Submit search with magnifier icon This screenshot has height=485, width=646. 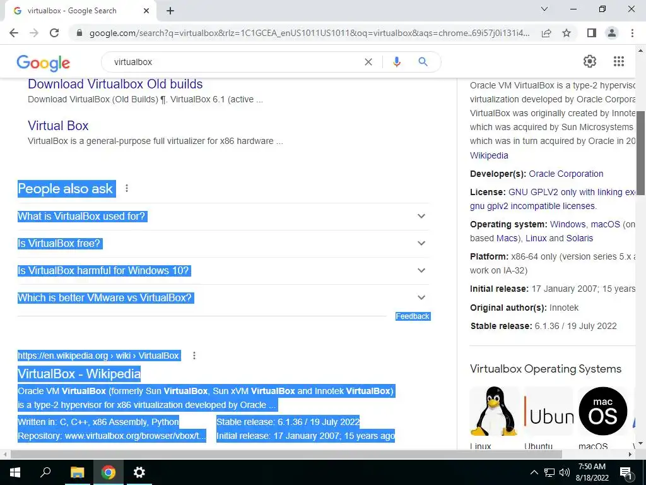tap(423, 62)
